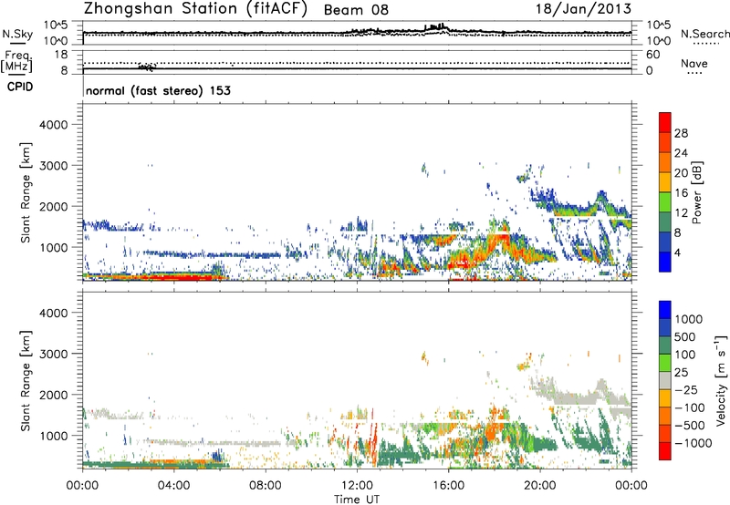Click the blue top of velocity colorbar
This screenshot has height=505, width=730.
pyautogui.click(x=665, y=310)
